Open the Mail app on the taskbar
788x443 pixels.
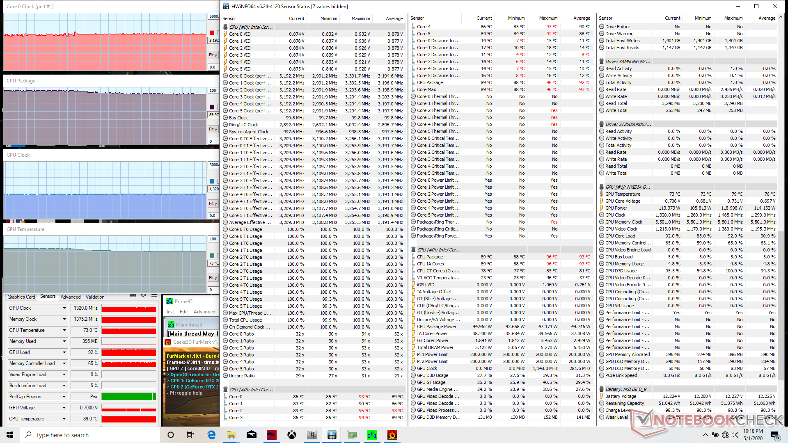click(252, 435)
